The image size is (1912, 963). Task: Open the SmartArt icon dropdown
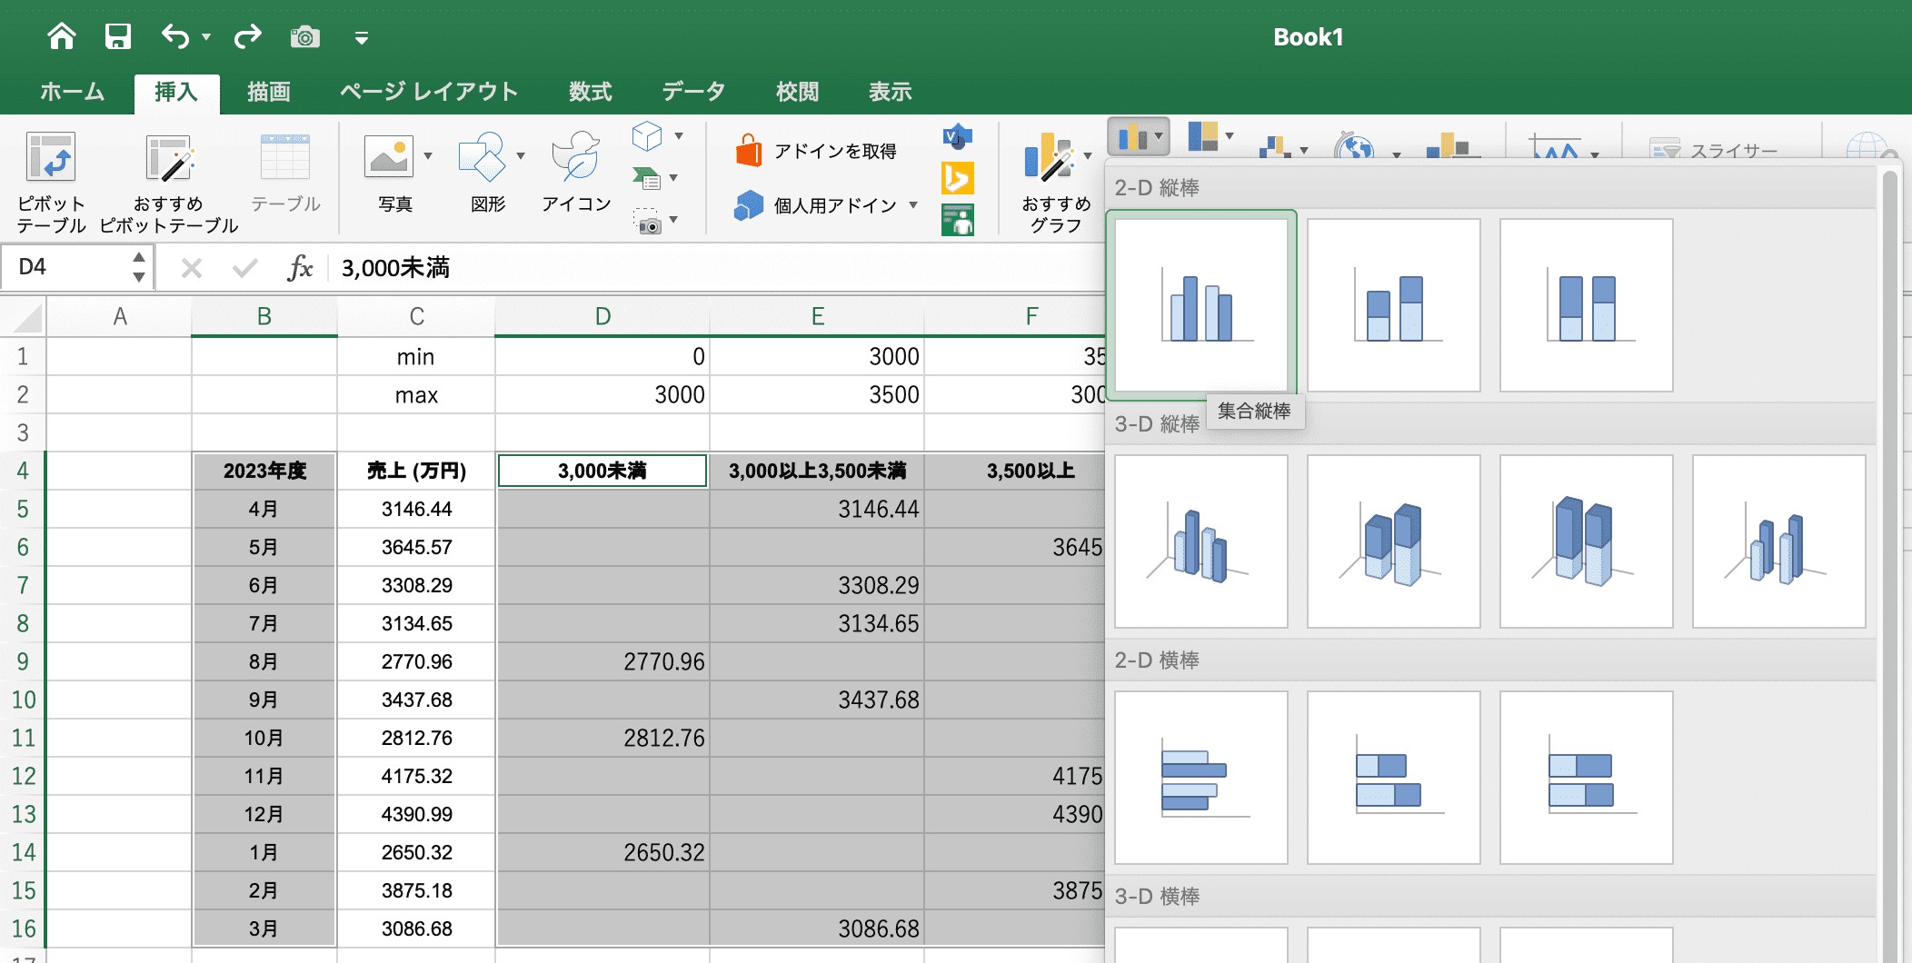[x=673, y=178]
